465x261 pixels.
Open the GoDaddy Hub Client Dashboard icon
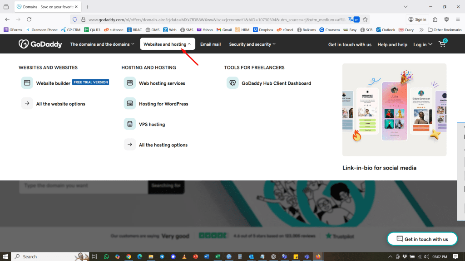click(232, 83)
